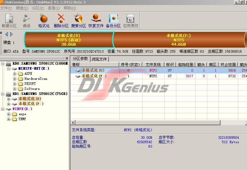
Task: Click the 激活 (activate) toolbar icon
Action: [x=26, y=21]
